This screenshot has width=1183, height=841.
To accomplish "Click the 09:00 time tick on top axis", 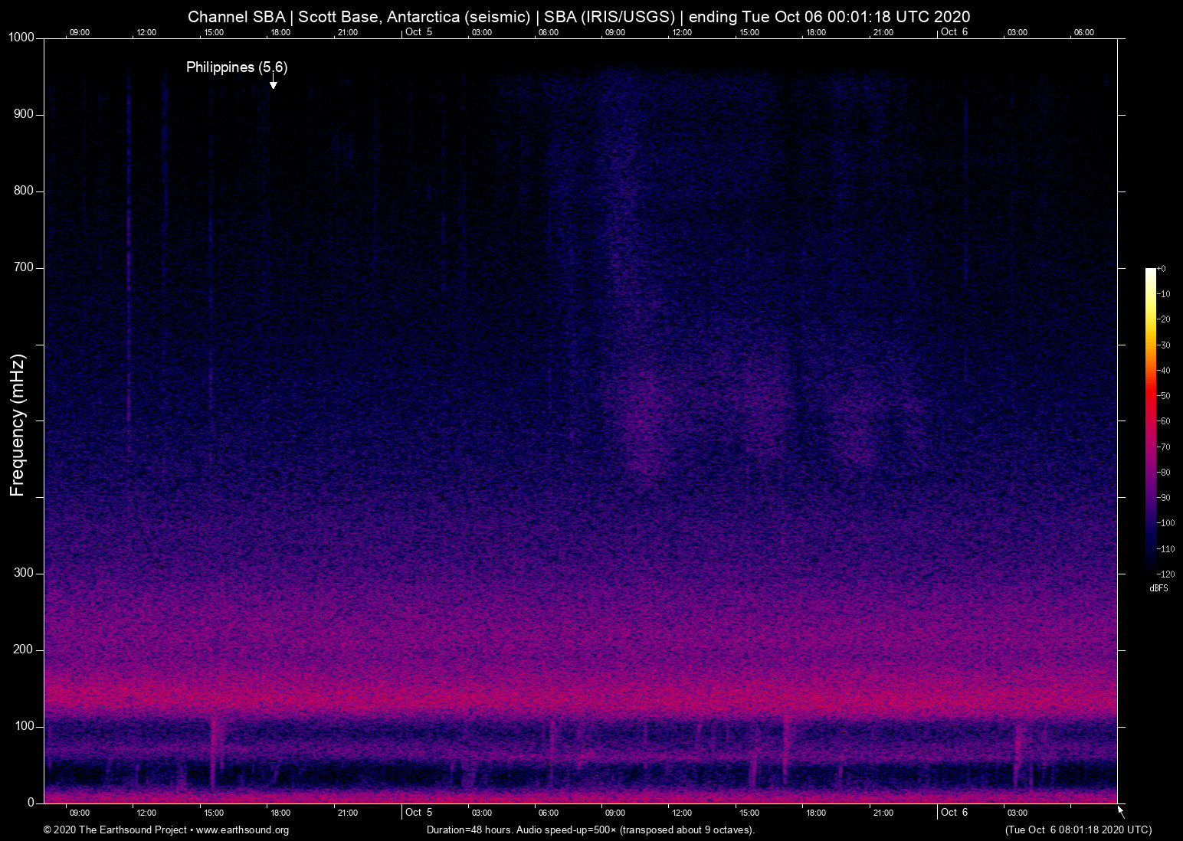I will point(80,32).
